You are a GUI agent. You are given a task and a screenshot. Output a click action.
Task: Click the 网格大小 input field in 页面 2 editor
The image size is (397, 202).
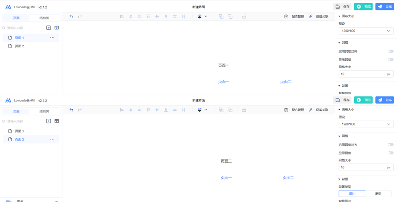point(362,168)
